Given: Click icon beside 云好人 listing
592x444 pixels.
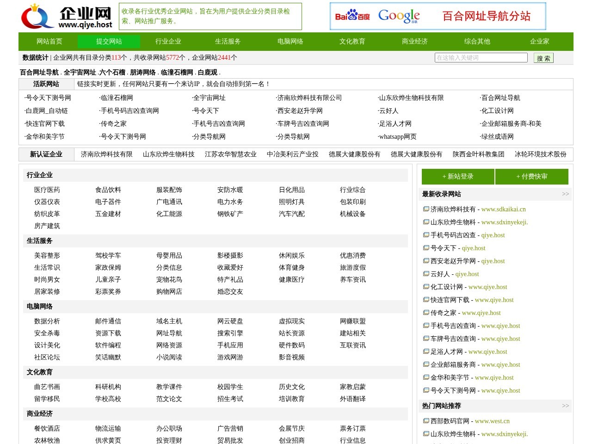Looking at the screenshot, I should [426, 274].
